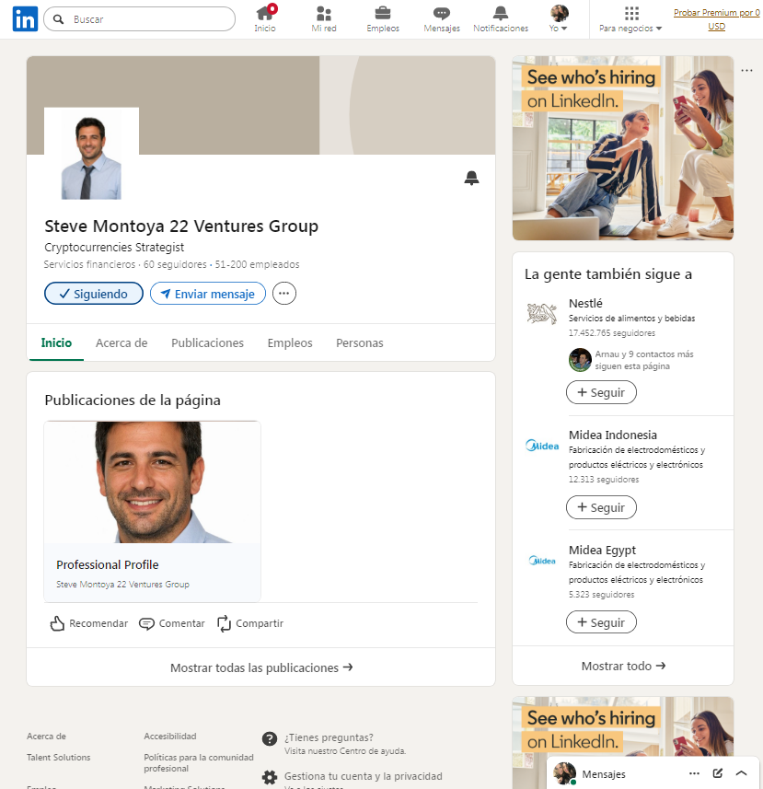This screenshot has width=763, height=789.
Task: Go to Inicio home icon
Action: 265,18
